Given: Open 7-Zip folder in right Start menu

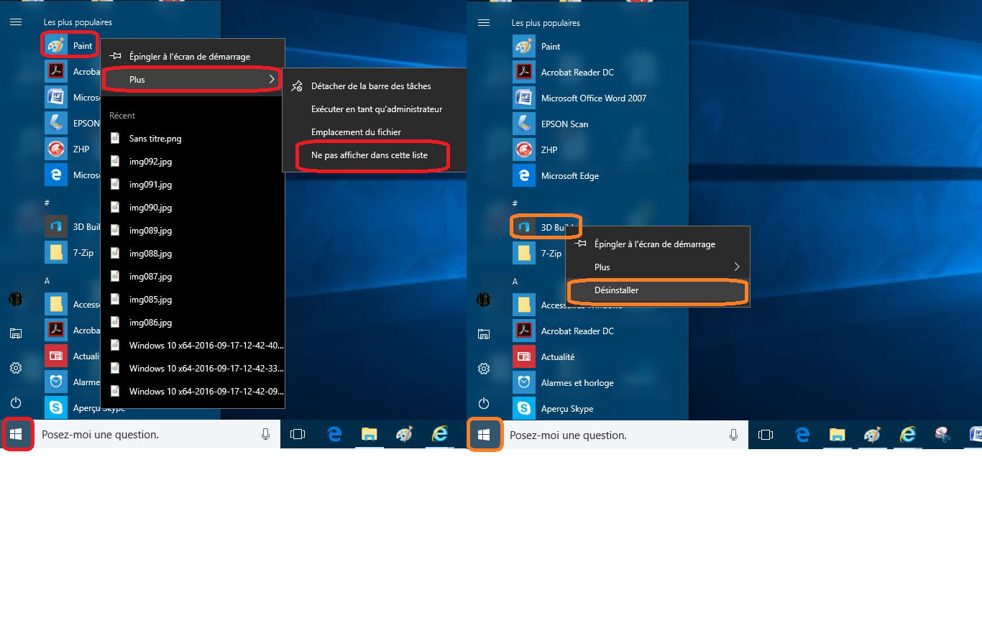Looking at the screenshot, I should [537, 253].
